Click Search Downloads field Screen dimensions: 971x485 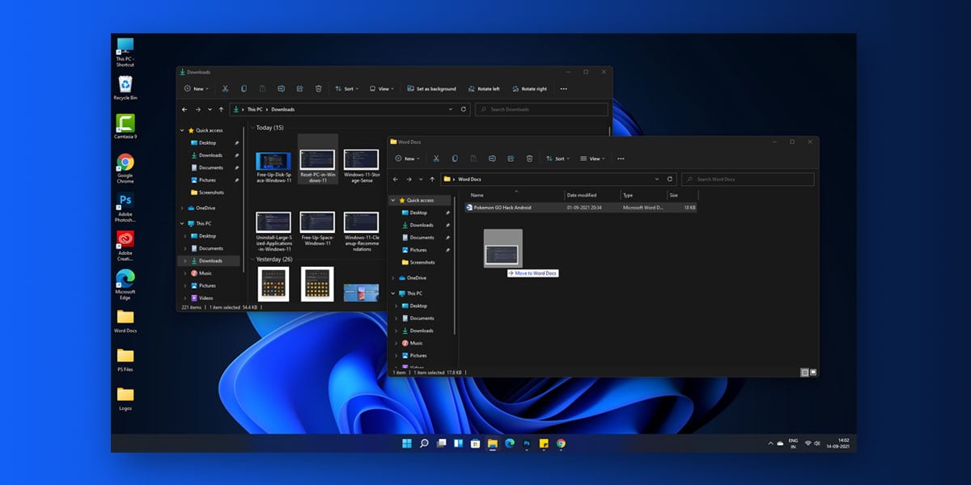click(541, 109)
